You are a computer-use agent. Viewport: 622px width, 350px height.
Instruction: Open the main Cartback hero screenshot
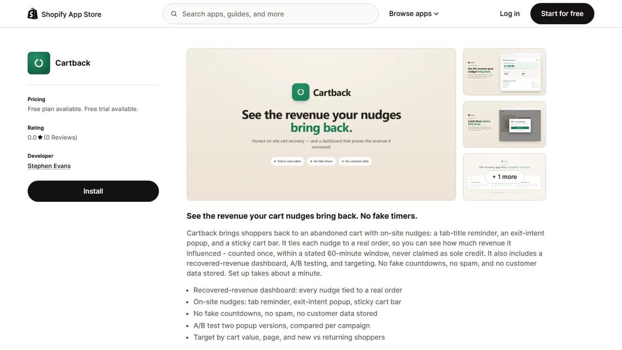[x=321, y=124]
